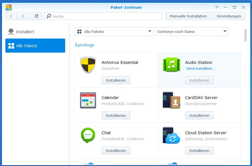The width and height of the screenshot is (252, 166).
Task: Focus the Suche search field
Action: pos(103,16)
